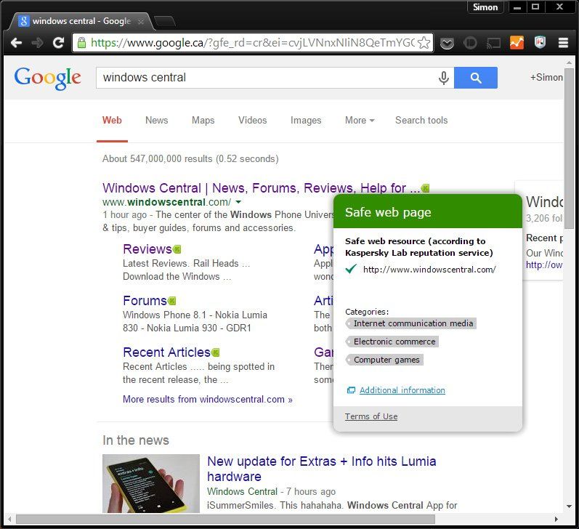Open the Pocket extension icon

(447, 43)
